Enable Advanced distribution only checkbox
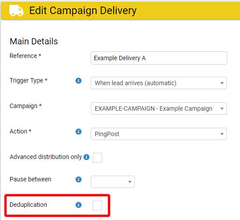This screenshot has width=240, height=220. [x=97, y=158]
